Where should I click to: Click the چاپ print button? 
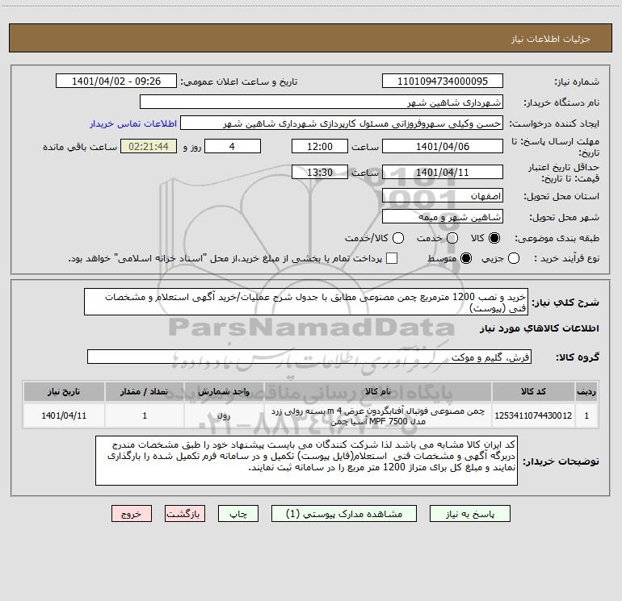[238, 514]
